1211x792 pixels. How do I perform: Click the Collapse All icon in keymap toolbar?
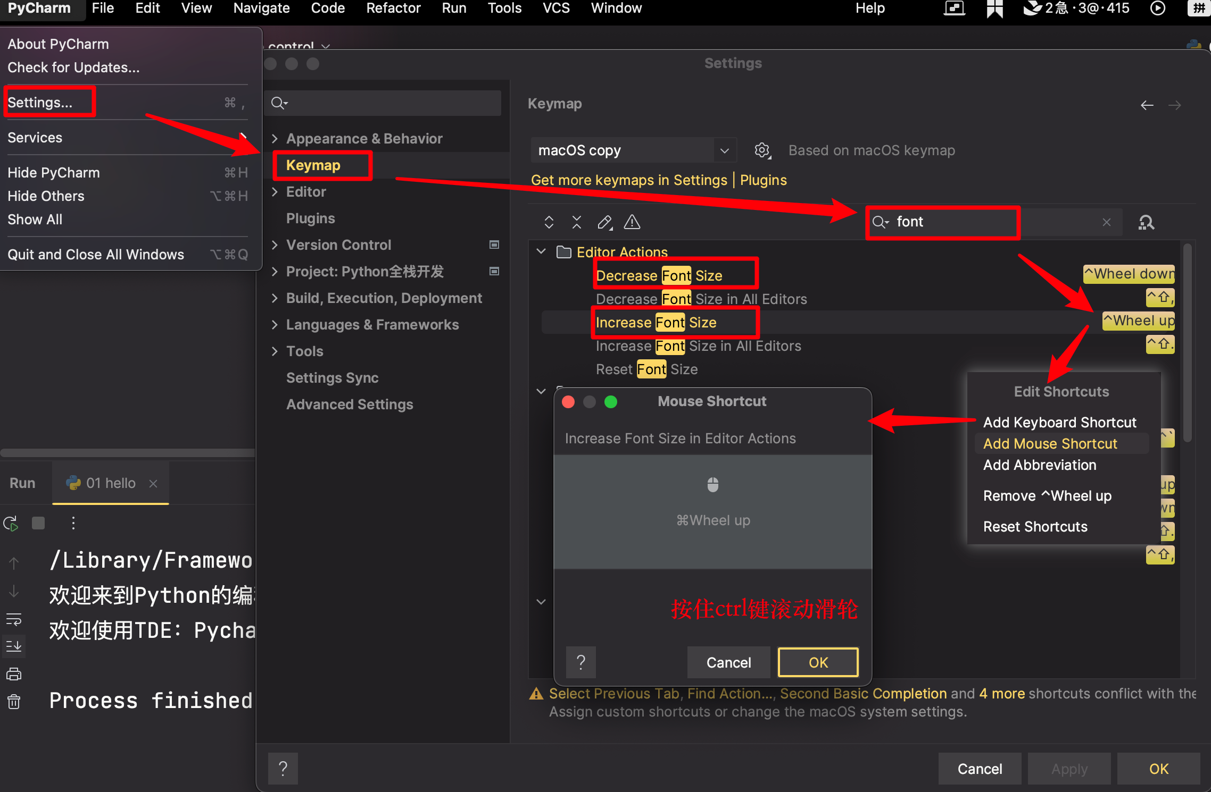tap(577, 222)
